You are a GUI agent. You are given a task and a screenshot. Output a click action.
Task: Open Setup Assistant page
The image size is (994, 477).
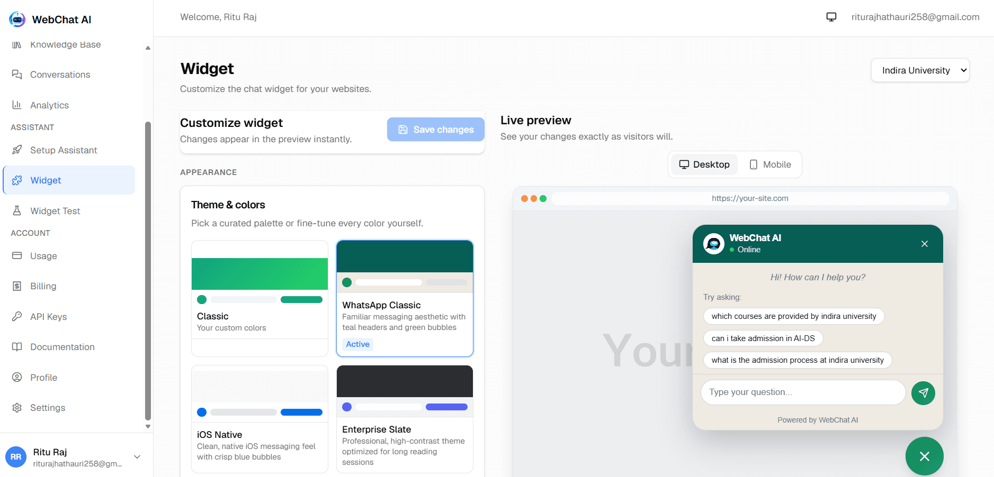click(69, 150)
